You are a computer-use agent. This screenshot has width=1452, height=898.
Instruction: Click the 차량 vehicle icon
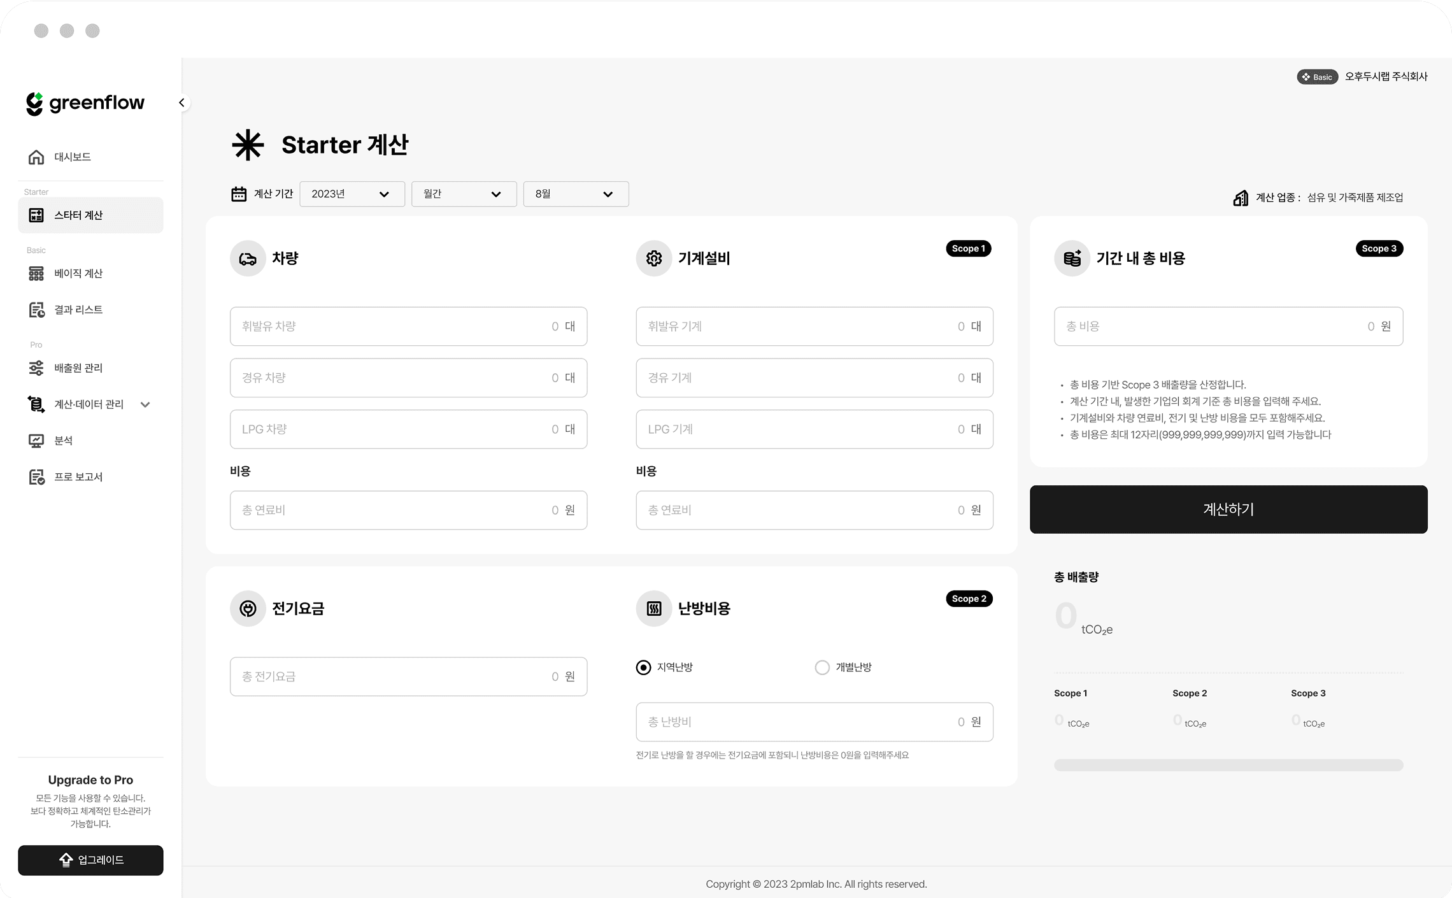[248, 258]
